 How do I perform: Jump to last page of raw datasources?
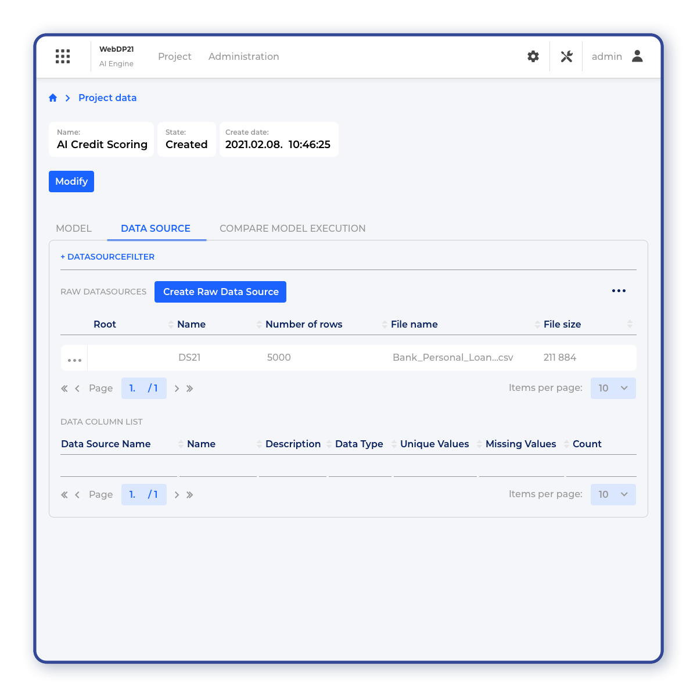190,389
